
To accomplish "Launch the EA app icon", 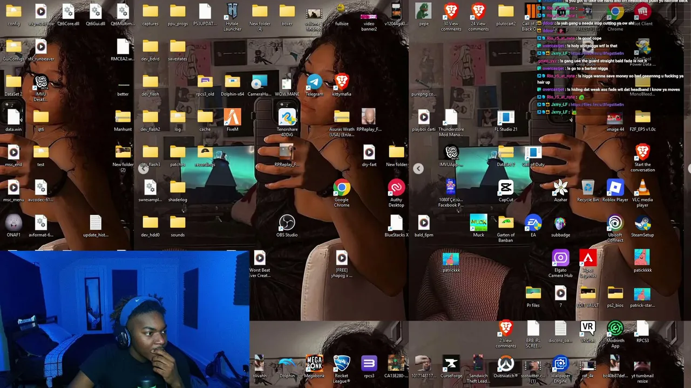I will click(533, 223).
